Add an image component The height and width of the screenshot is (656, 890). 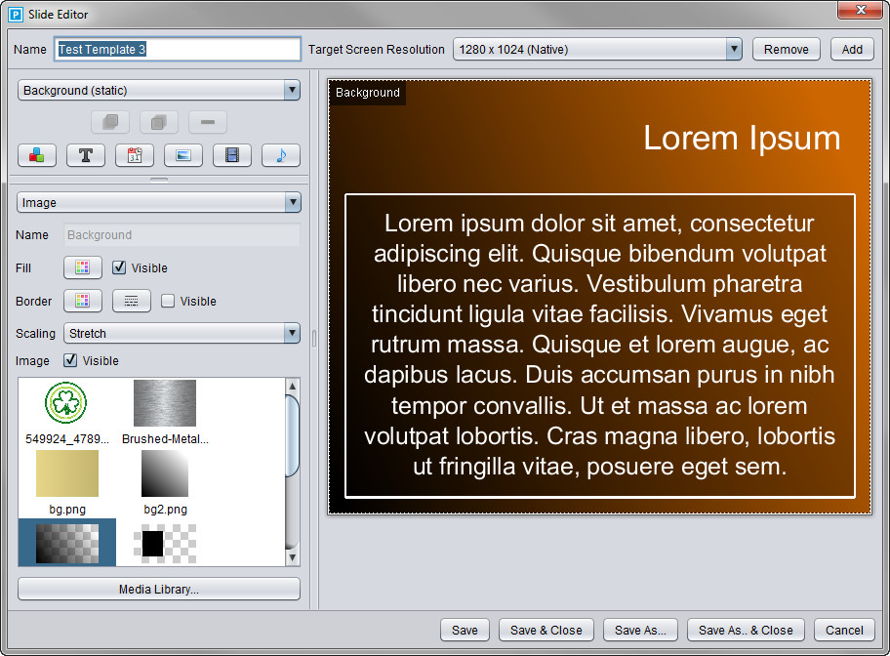point(183,155)
